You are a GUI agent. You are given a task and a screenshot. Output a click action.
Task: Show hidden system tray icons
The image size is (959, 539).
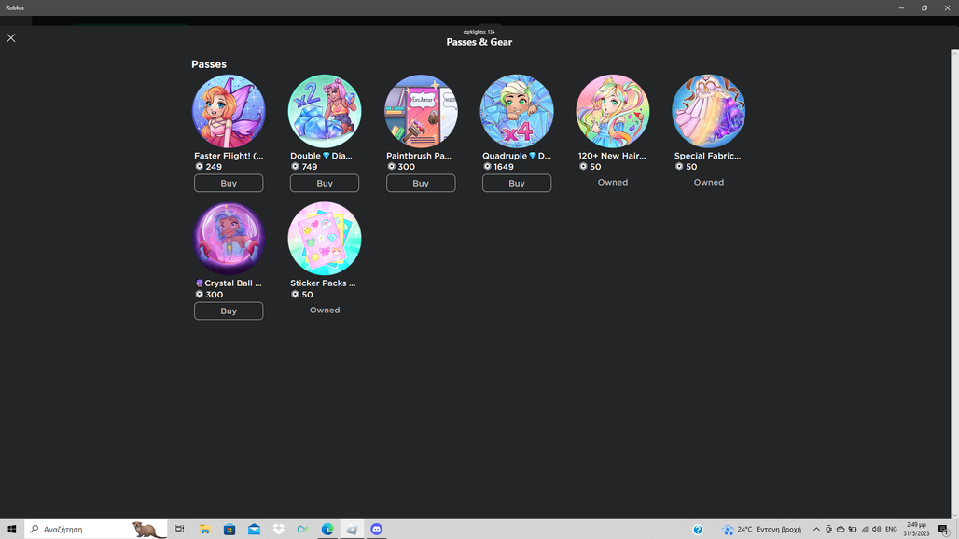(816, 530)
